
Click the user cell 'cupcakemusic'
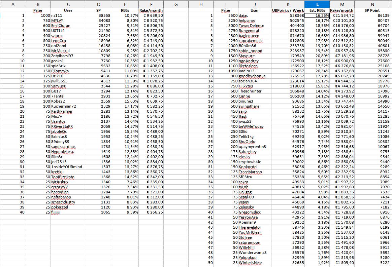click(255, 41)
